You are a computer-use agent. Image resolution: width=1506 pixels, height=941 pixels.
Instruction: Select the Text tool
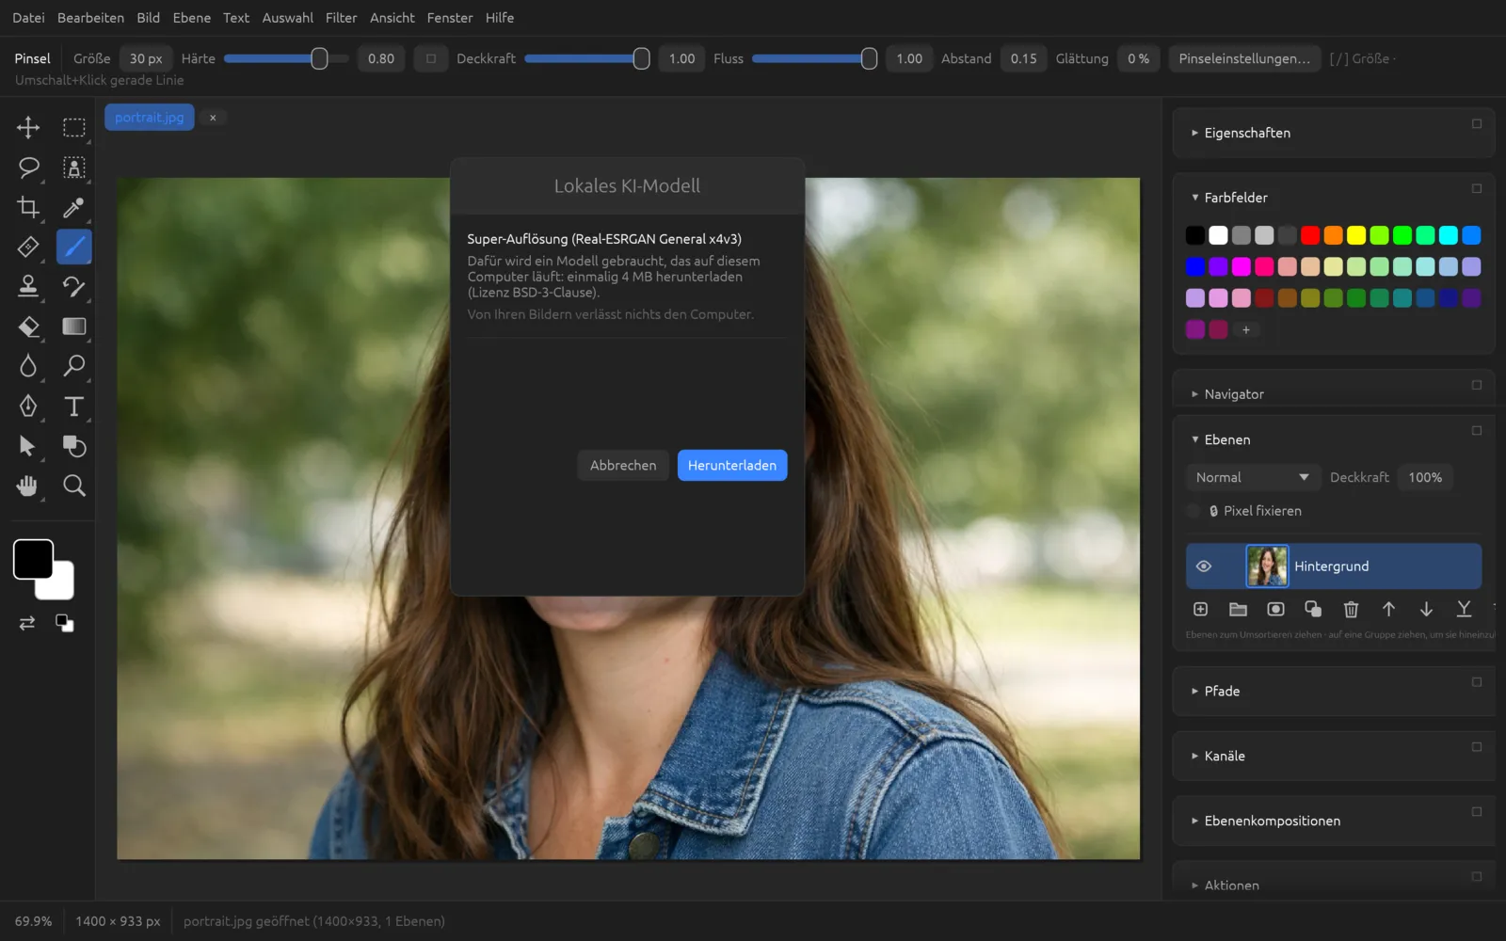[x=73, y=406]
